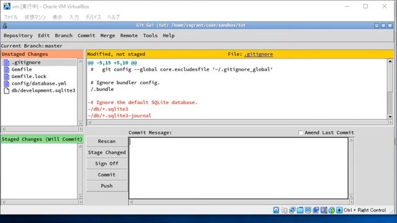Maximize the Git Gui inner window
Viewport: 397px width, 223px height.
point(383,25)
